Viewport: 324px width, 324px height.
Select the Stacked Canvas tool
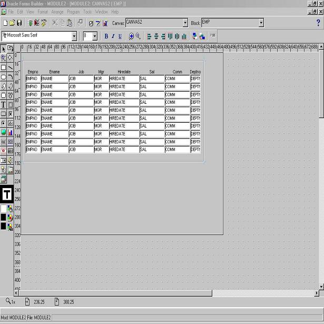[x=3, y=179]
